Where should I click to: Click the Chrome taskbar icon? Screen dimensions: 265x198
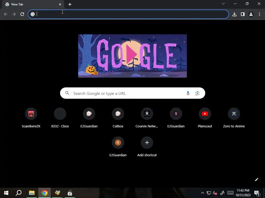coord(45,193)
